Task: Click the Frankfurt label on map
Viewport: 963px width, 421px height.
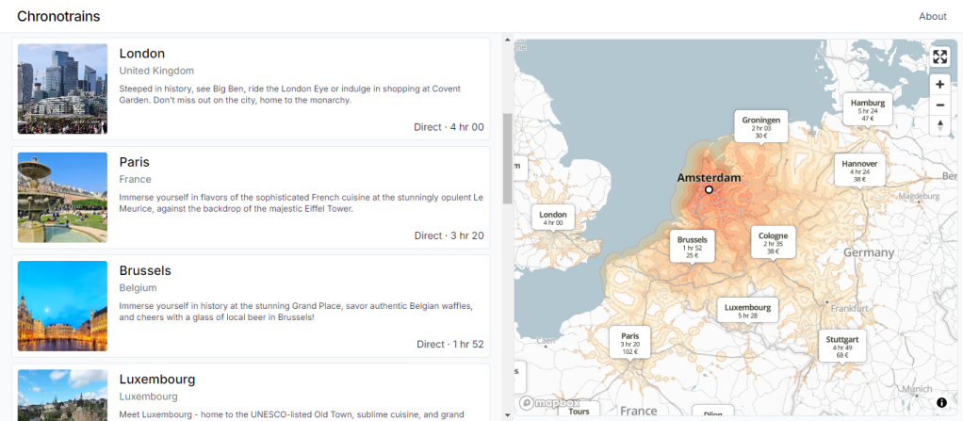Action: (x=849, y=309)
